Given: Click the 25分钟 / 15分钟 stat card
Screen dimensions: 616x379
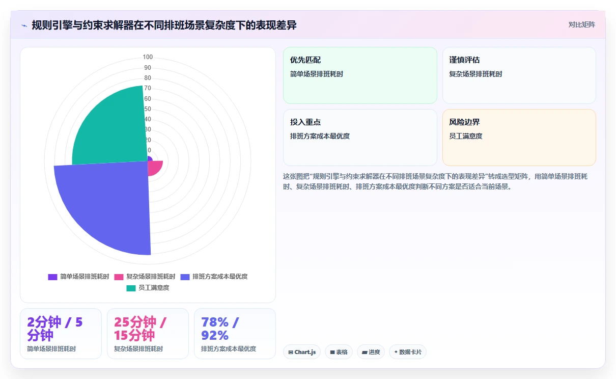Looking at the screenshot, I should (x=148, y=334).
